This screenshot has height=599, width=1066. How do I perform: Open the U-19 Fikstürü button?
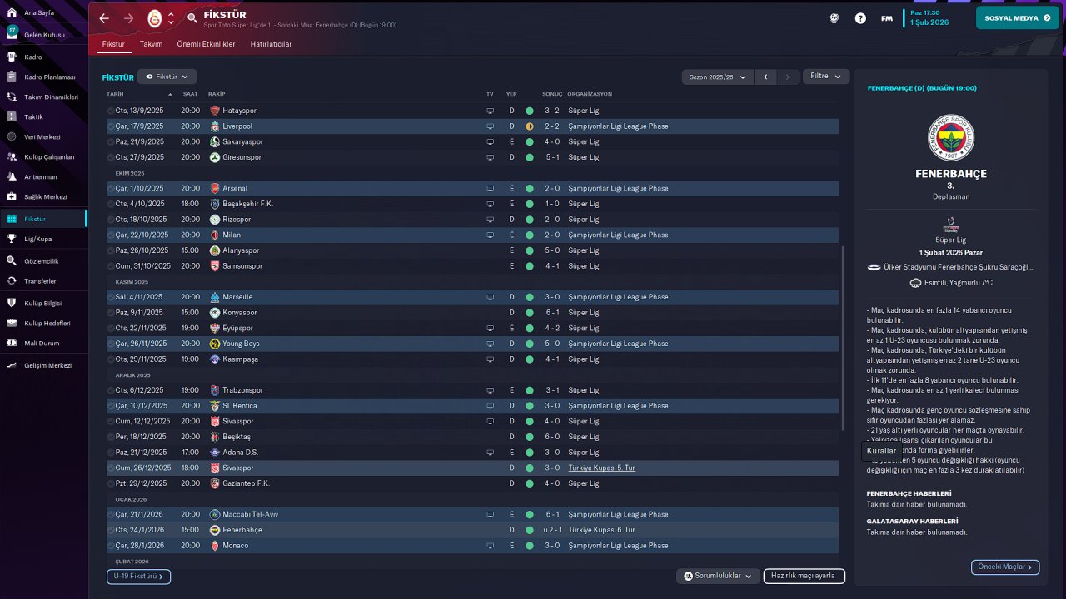click(138, 576)
